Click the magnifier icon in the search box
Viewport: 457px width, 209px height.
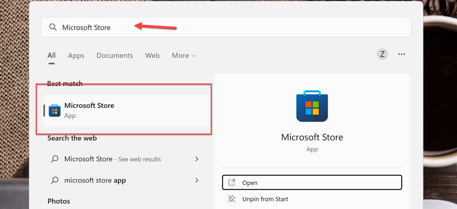point(53,27)
